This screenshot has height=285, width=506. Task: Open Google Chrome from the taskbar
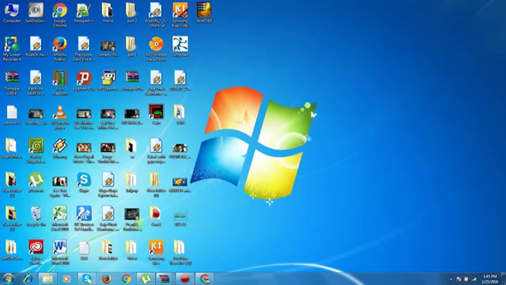tap(126, 279)
